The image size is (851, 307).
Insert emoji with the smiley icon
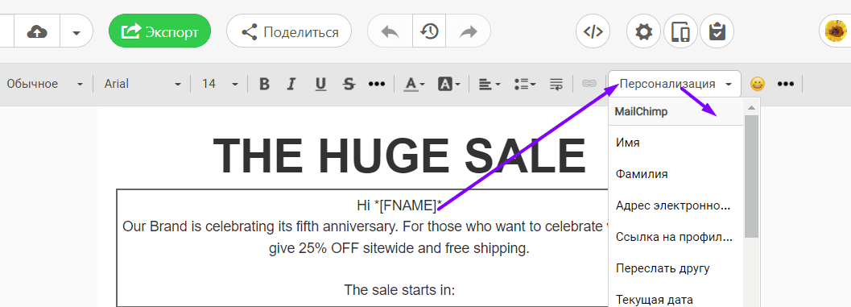click(758, 85)
